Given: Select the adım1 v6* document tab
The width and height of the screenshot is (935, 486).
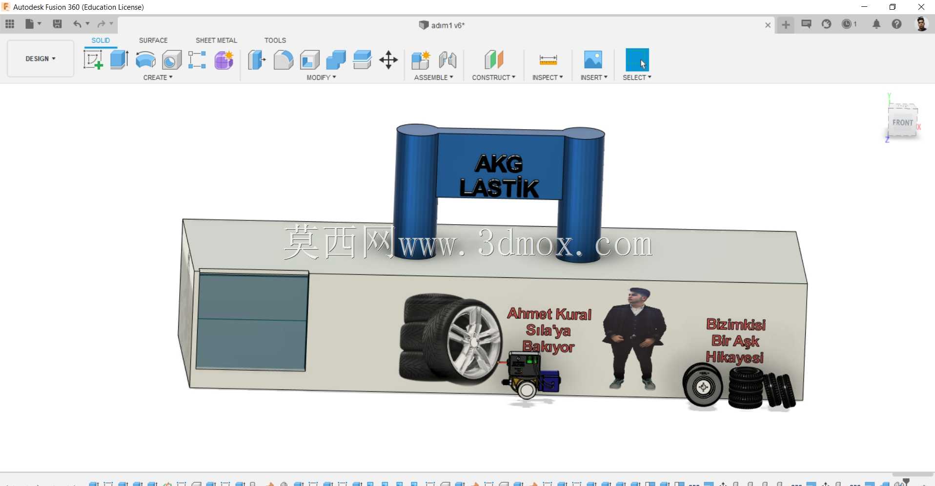Looking at the screenshot, I should click(442, 25).
